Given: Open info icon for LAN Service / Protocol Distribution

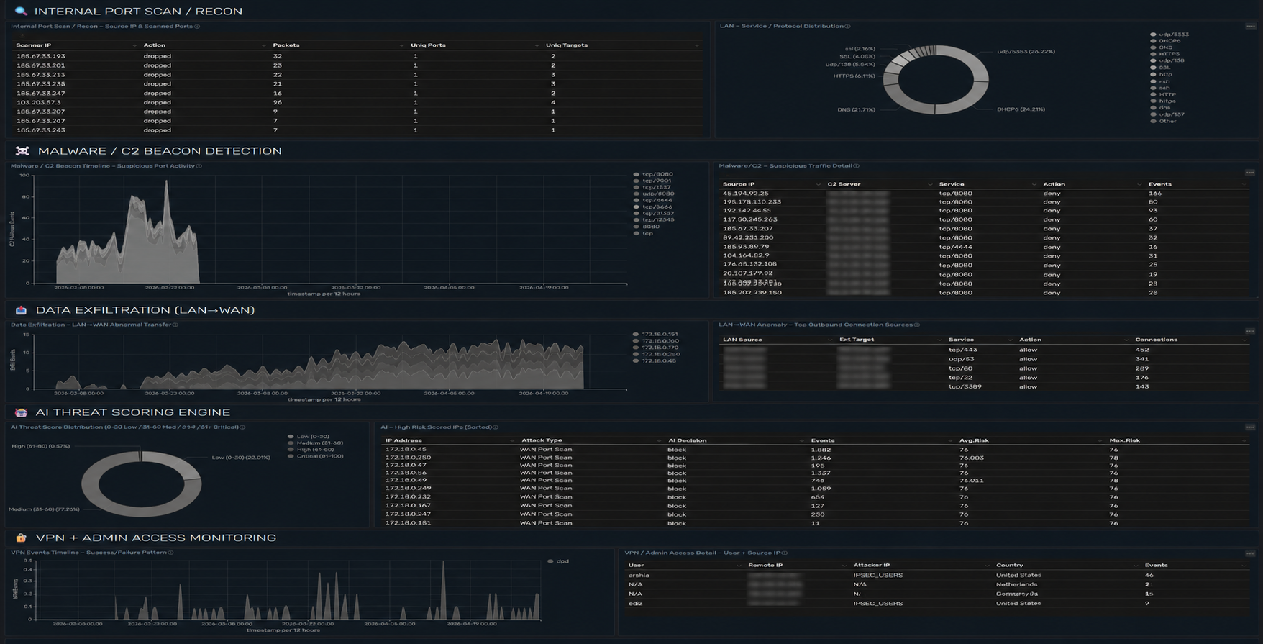Looking at the screenshot, I should point(847,27).
